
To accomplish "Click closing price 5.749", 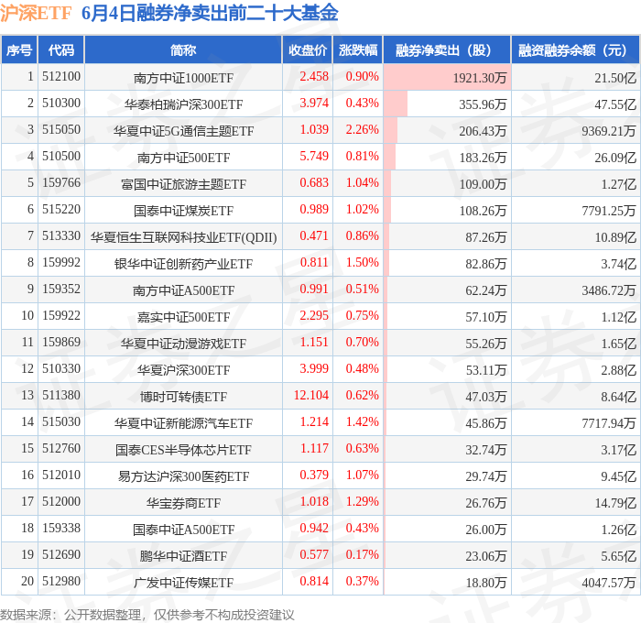I will click(x=314, y=156).
